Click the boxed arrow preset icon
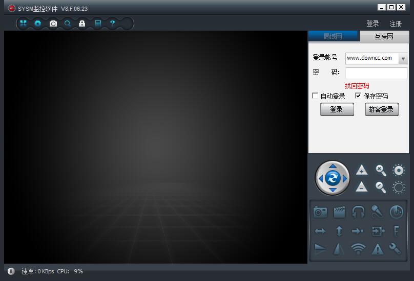This screenshot has height=281, width=414. (378, 231)
